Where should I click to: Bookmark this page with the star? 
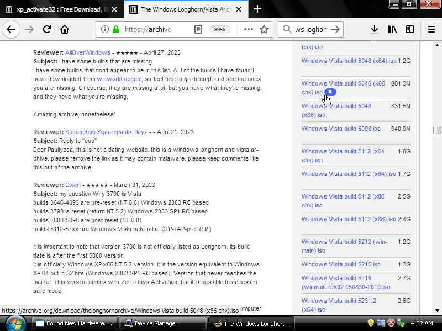pyautogui.click(x=264, y=29)
